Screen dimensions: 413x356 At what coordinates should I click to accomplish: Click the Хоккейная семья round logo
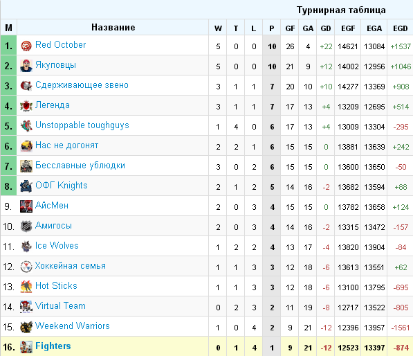(26, 267)
